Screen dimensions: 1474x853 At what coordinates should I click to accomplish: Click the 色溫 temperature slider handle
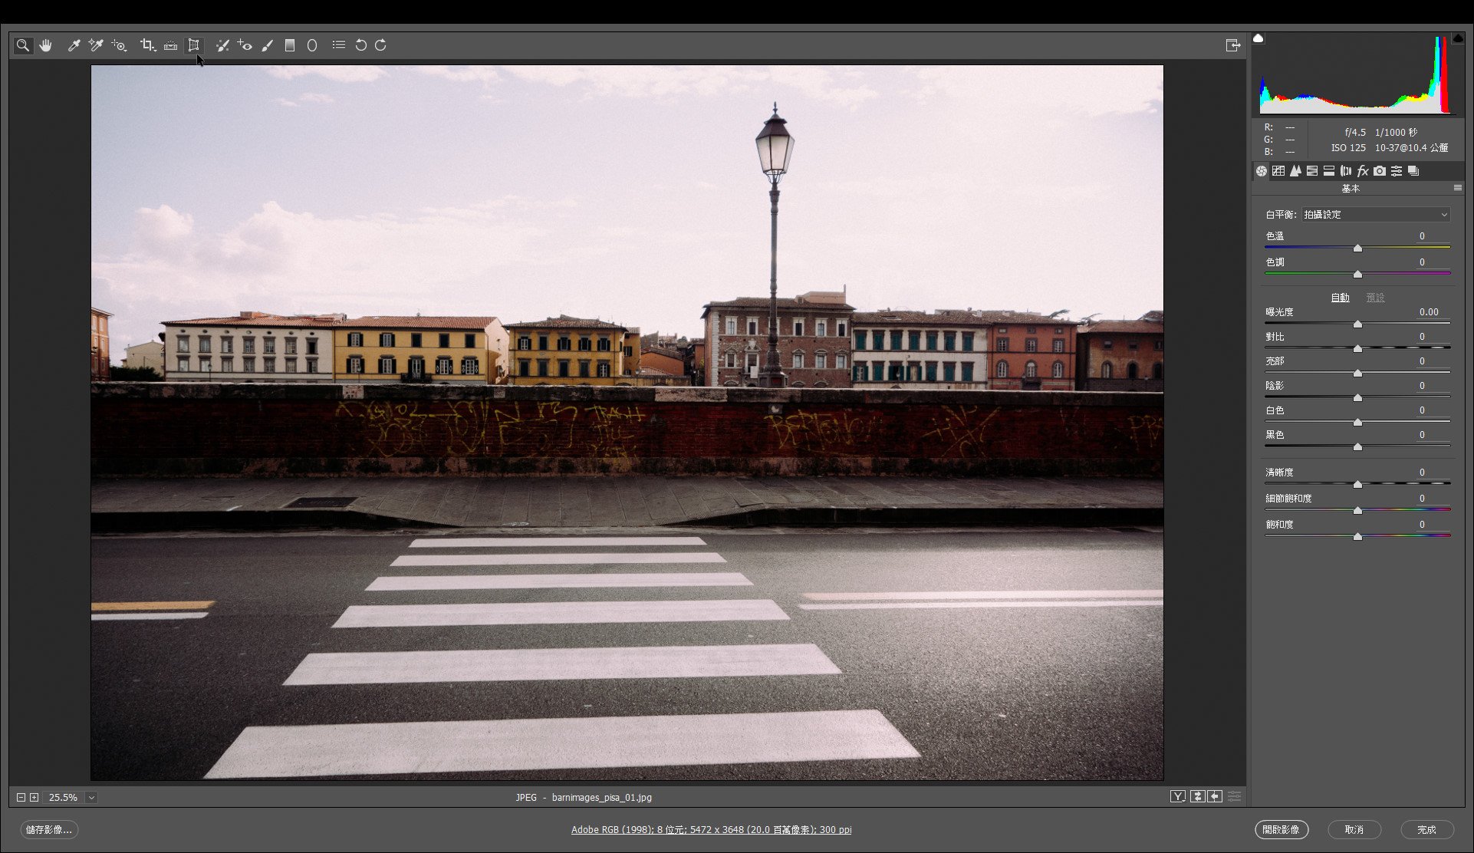(1357, 249)
